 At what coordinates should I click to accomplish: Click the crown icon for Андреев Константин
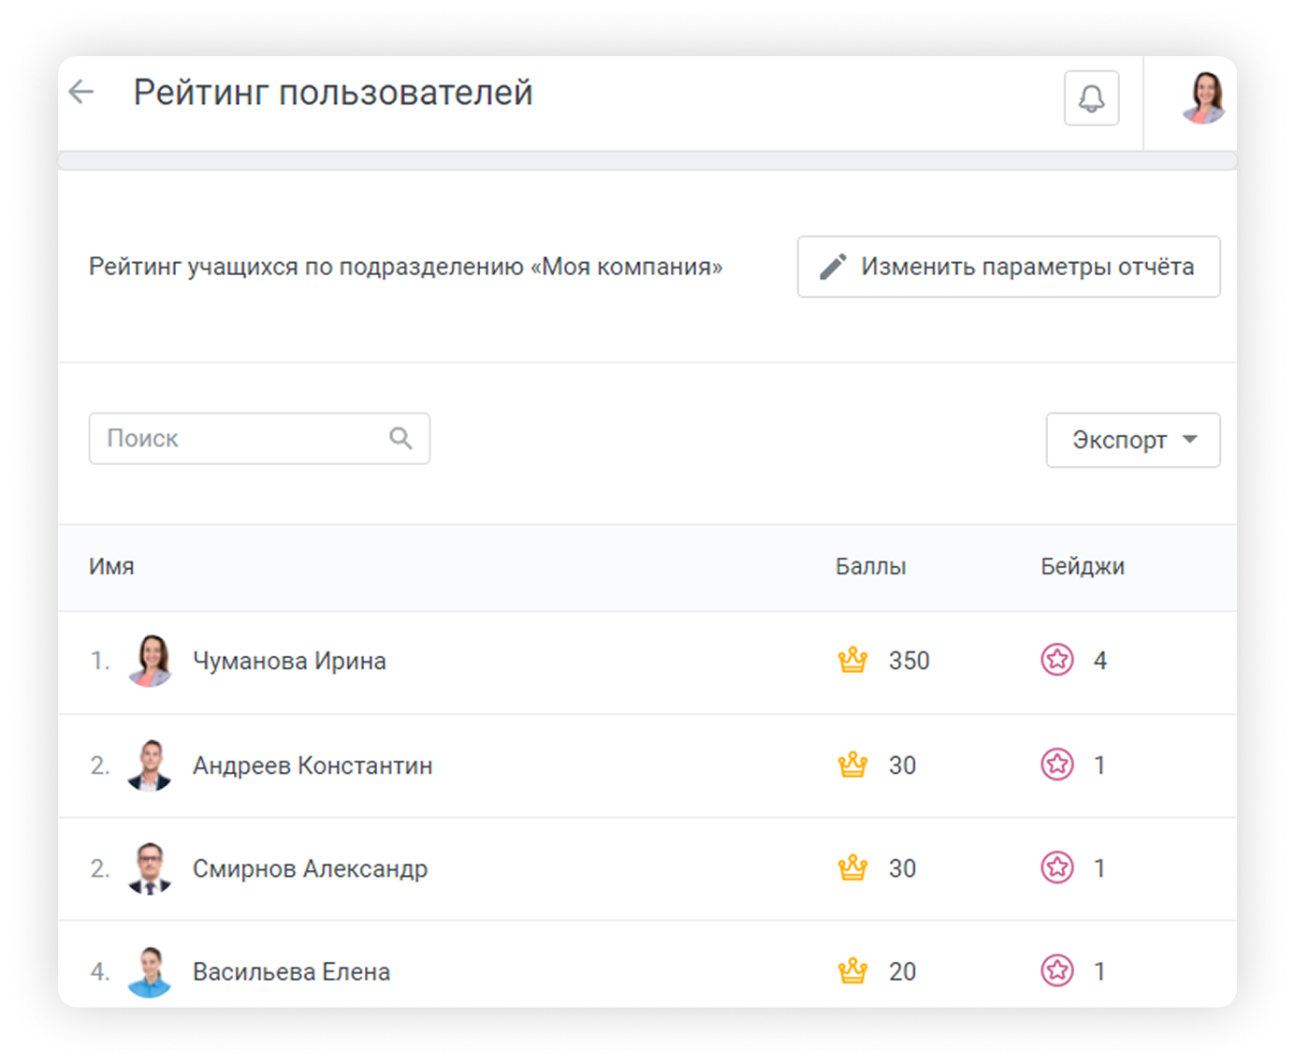coord(852,765)
